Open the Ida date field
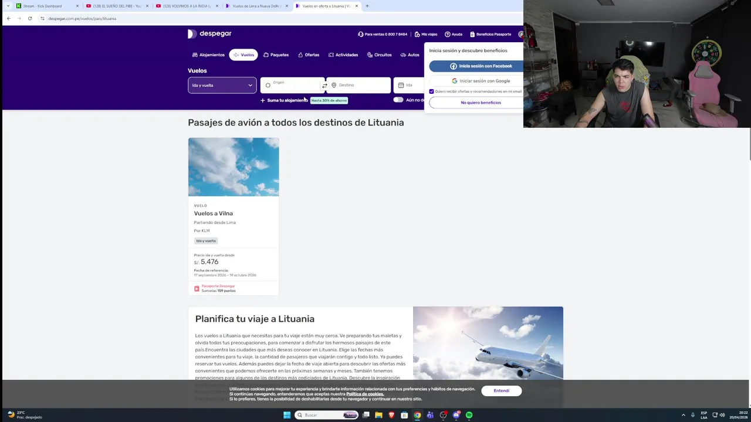The width and height of the screenshot is (751, 422). click(409, 85)
